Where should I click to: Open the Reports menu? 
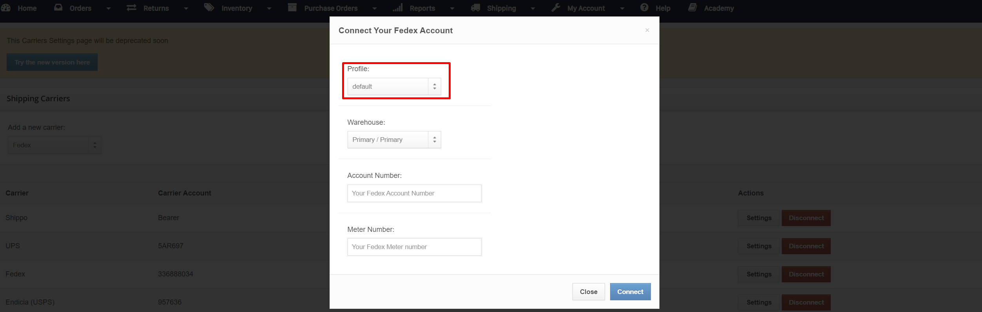pyautogui.click(x=422, y=8)
